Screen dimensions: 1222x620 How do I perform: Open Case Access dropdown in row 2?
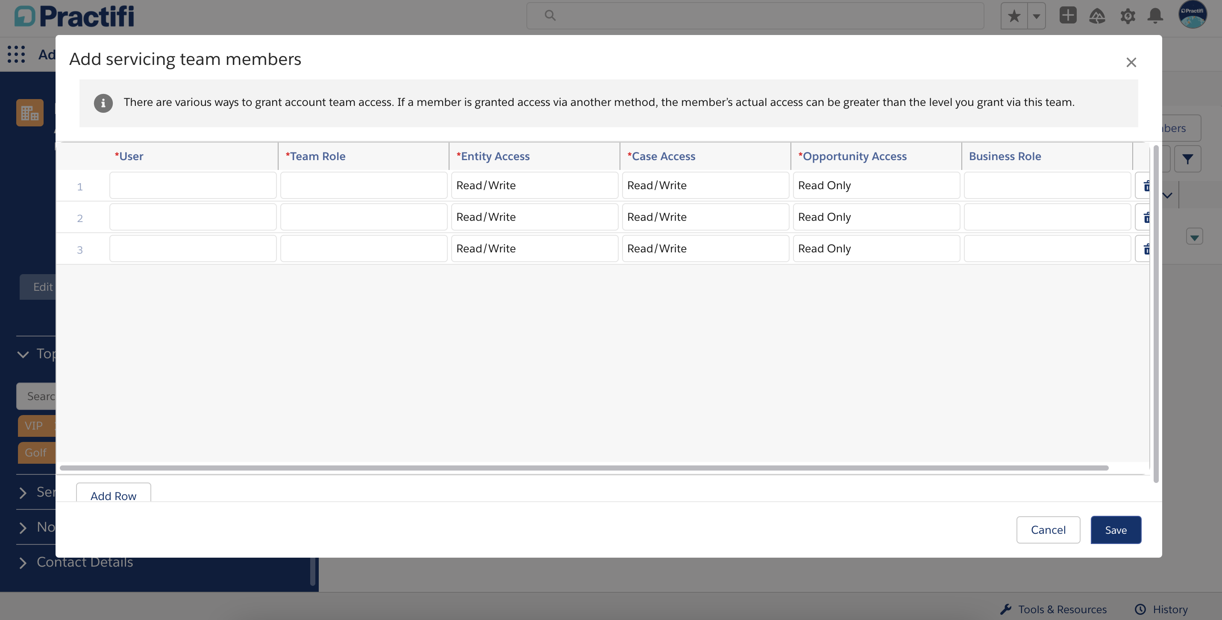705,217
